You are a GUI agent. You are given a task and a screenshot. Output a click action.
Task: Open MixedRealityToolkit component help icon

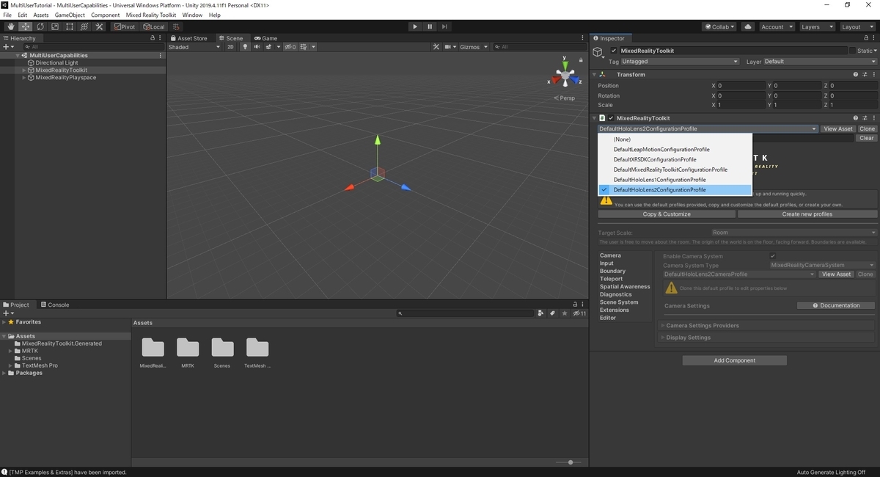pos(856,117)
